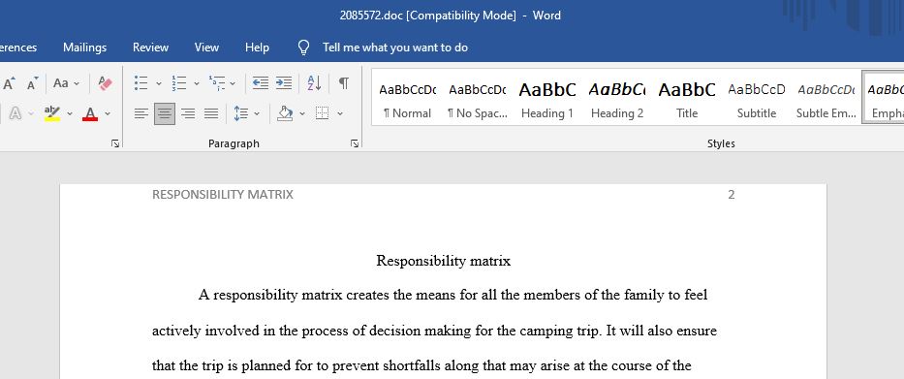The image size is (904, 379).
Task: Decrease paragraph indent
Action: tap(261, 83)
